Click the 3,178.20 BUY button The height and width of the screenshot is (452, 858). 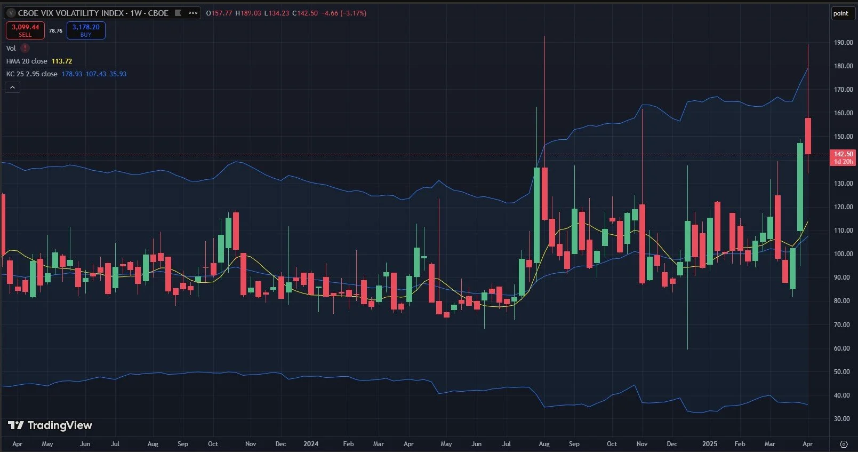[x=86, y=30]
